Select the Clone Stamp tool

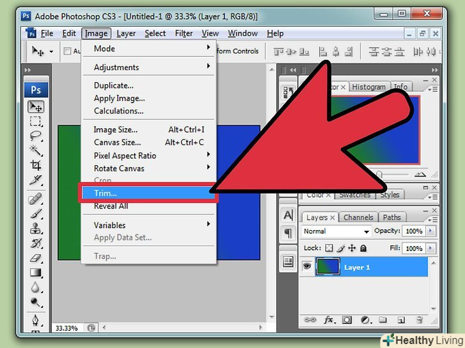coord(36,228)
